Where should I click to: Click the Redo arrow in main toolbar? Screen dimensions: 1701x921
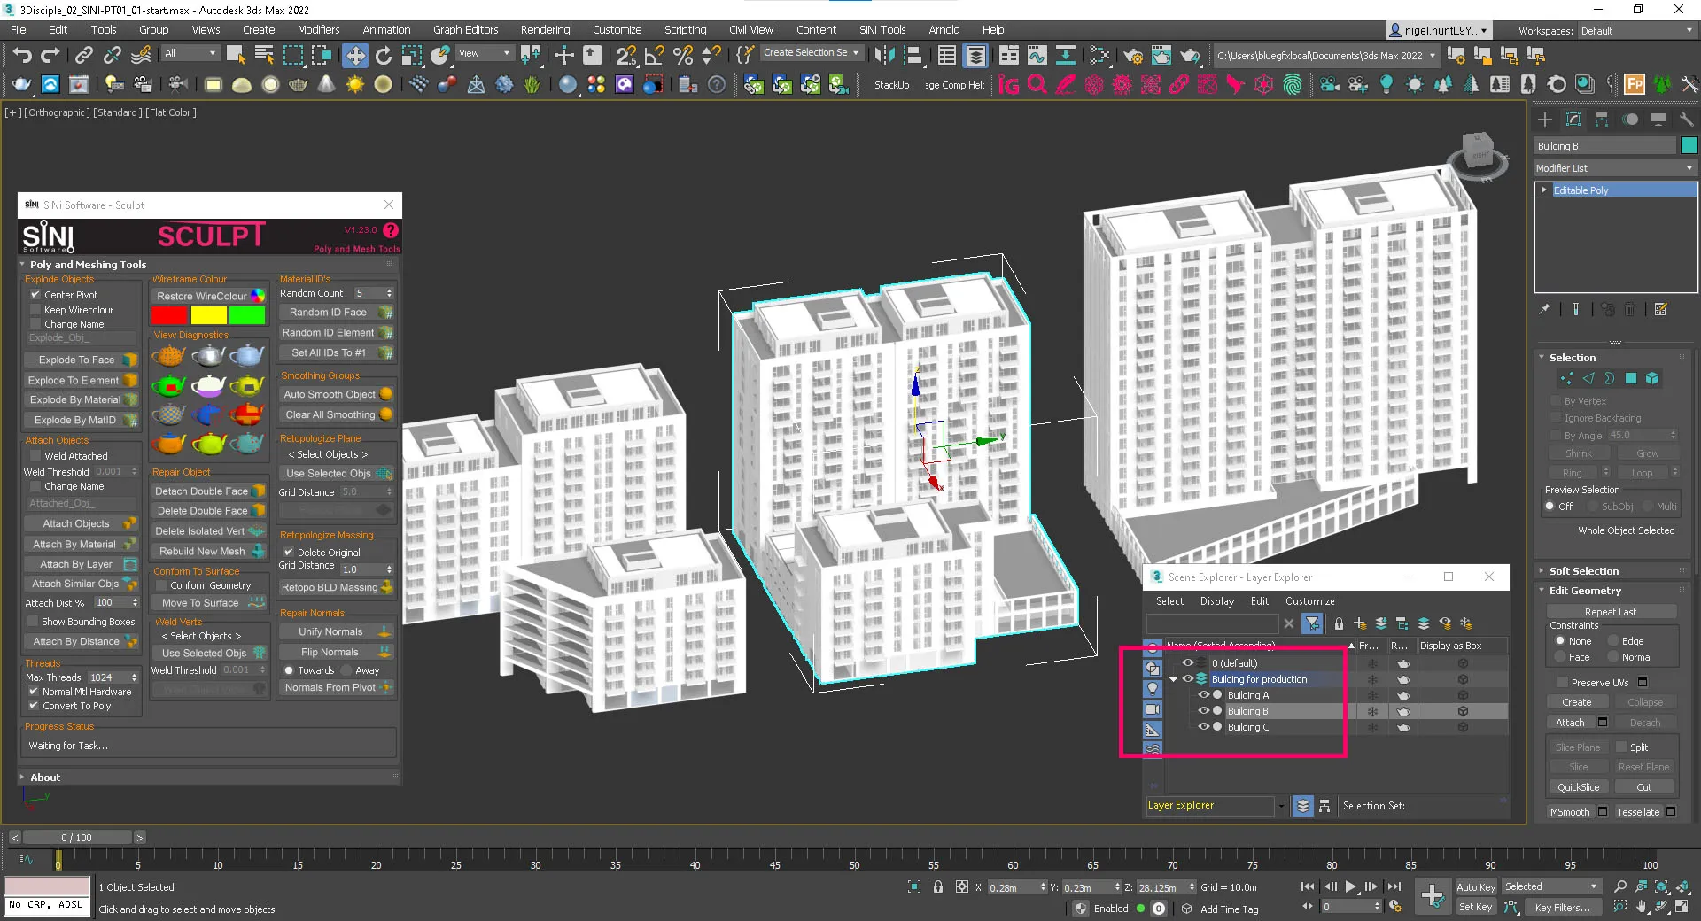(x=50, y=56)
